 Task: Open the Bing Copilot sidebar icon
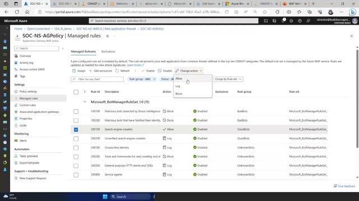pyautogui.click(x=352, y=12)
